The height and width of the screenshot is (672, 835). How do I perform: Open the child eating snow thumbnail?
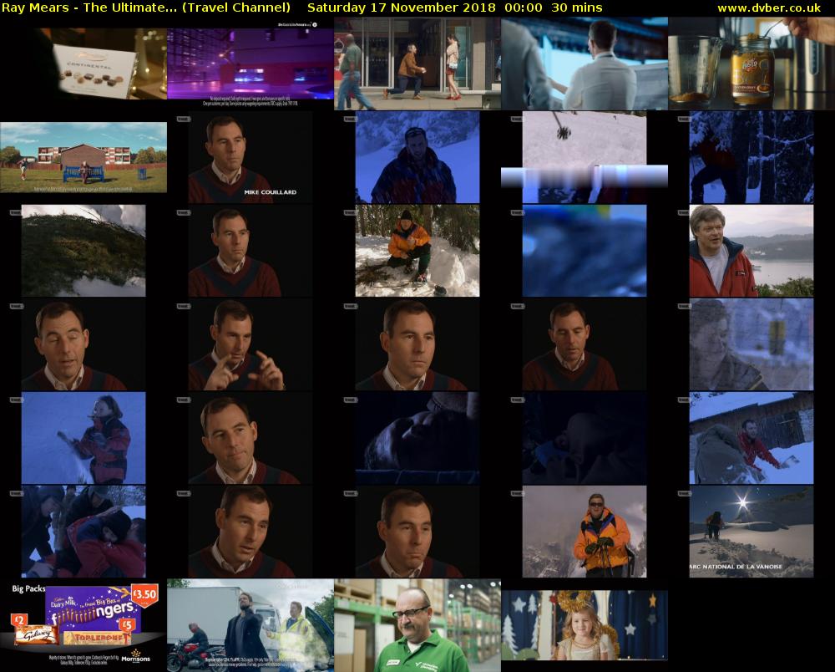[x=83, y=438]
